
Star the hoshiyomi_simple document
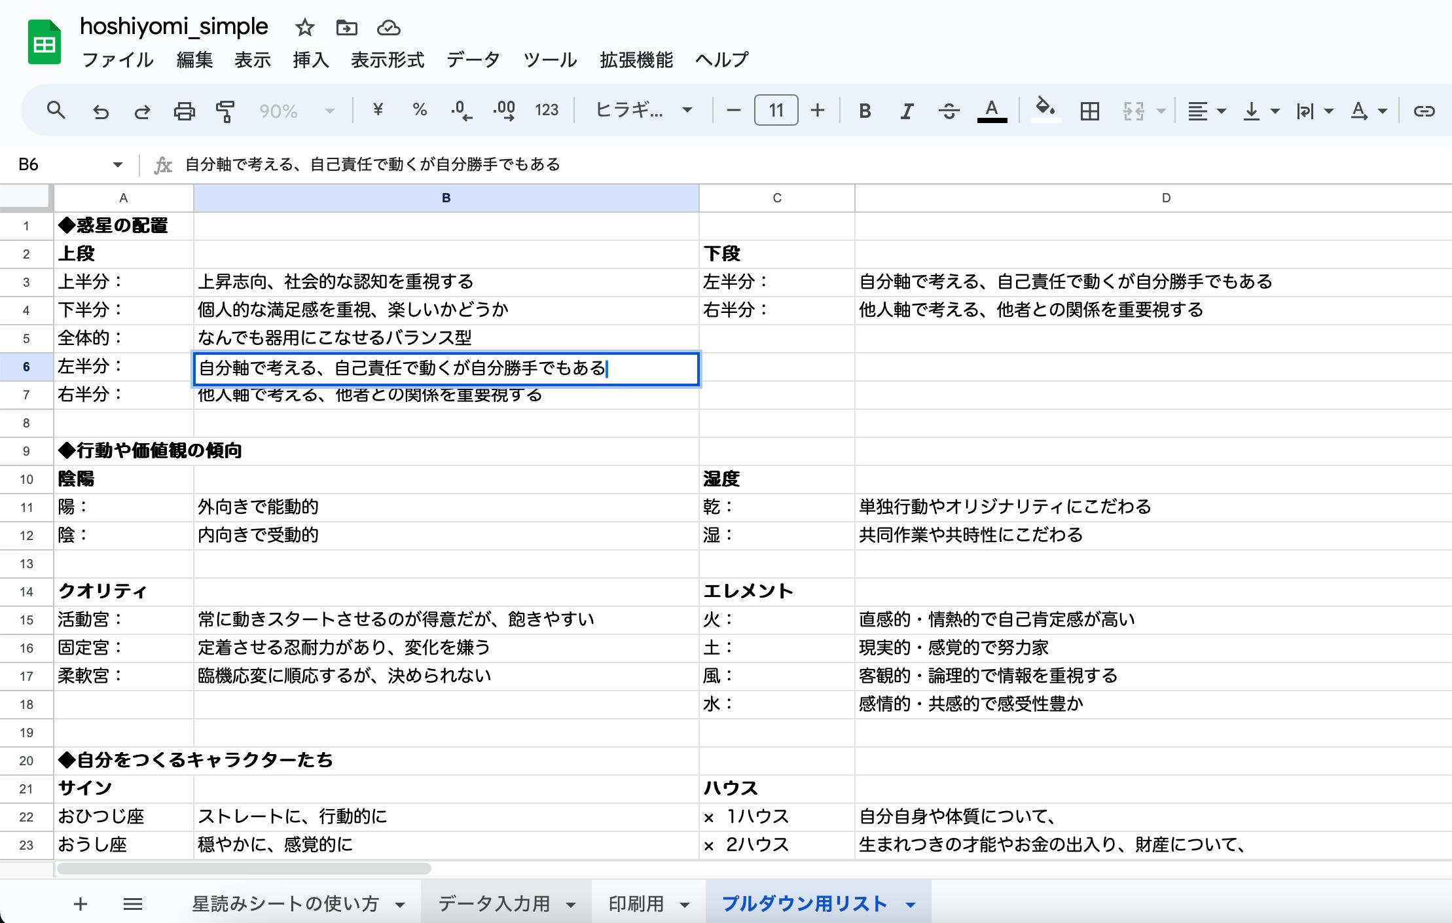point(304,27)
